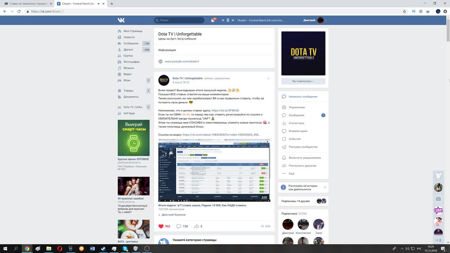The width and height of the screenshot is (450, 253).
Task: Expand Ещё more options
Action: 291,174
